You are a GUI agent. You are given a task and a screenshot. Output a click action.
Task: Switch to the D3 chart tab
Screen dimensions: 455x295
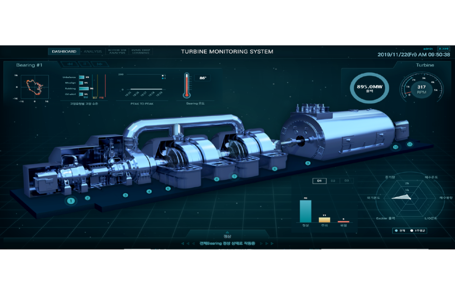pos(347,181)
